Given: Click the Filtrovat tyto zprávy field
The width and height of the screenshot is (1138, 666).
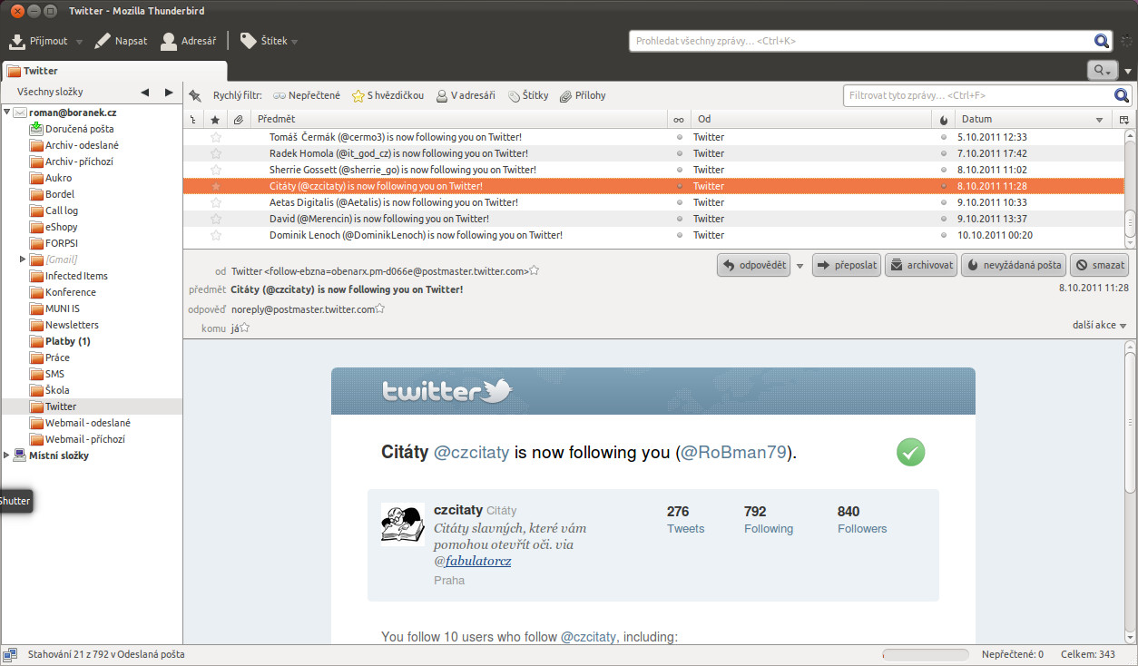Looking at the screenshot, I should tap(978, 95).
